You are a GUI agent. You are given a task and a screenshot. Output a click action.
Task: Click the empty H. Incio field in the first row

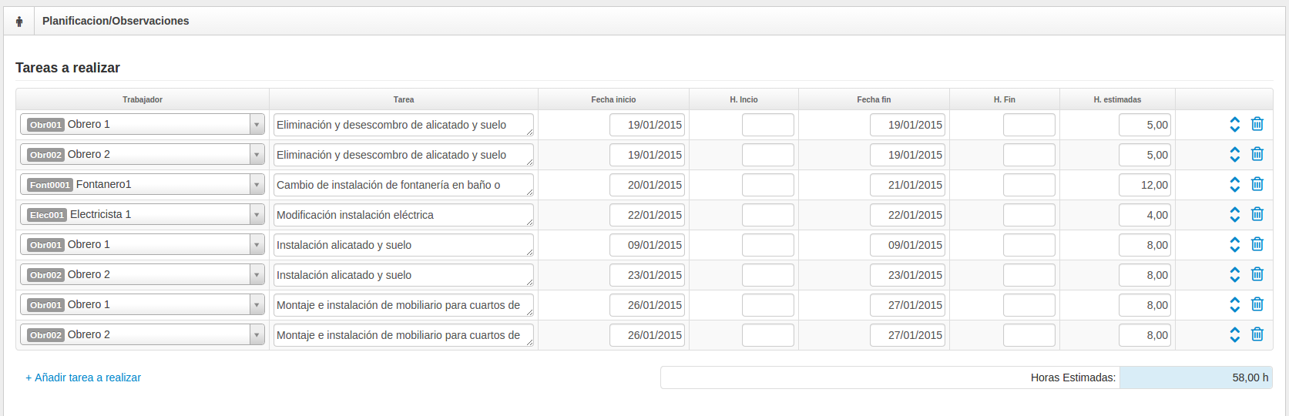point(768,125)
